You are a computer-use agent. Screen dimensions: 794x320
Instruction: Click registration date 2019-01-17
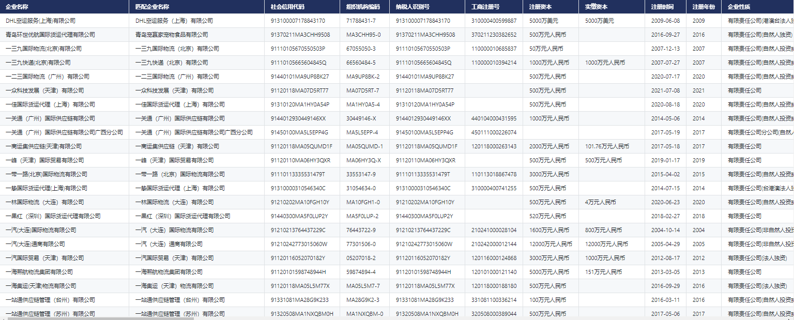click(x=665, y=160)
